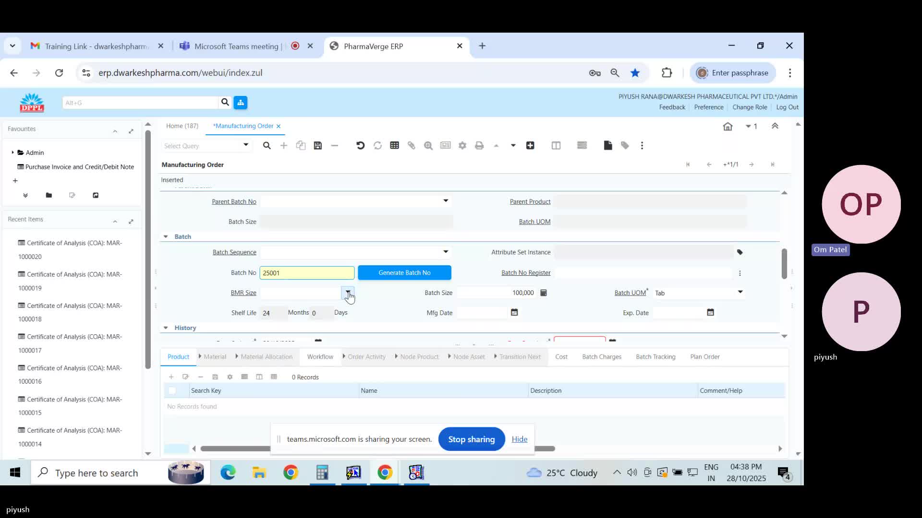
Task: Click Batch No Register more-options dots
Action: [x=740, y=273]
